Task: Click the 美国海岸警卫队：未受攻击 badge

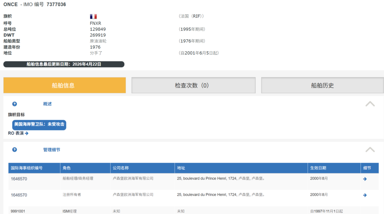Action: pyautogui.click(x=39, y=125)
